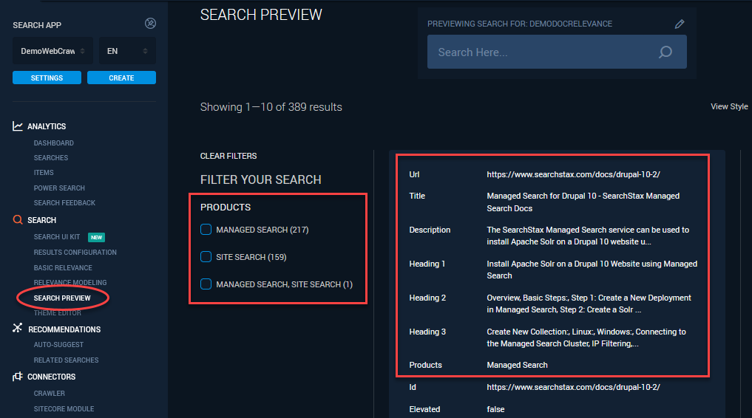The image size is (752, 418).
Task: Click the Search section heading in sidebar
Action: pos(41,220)
